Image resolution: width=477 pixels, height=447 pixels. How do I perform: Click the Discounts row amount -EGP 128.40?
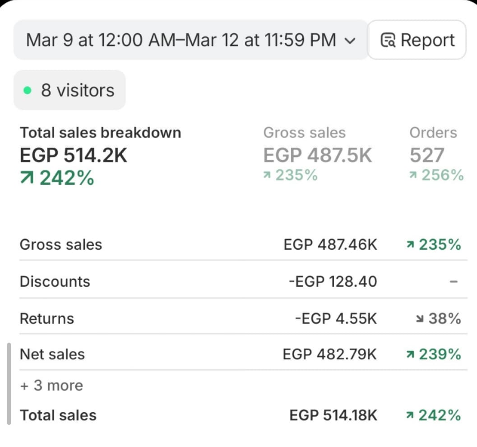333,282
